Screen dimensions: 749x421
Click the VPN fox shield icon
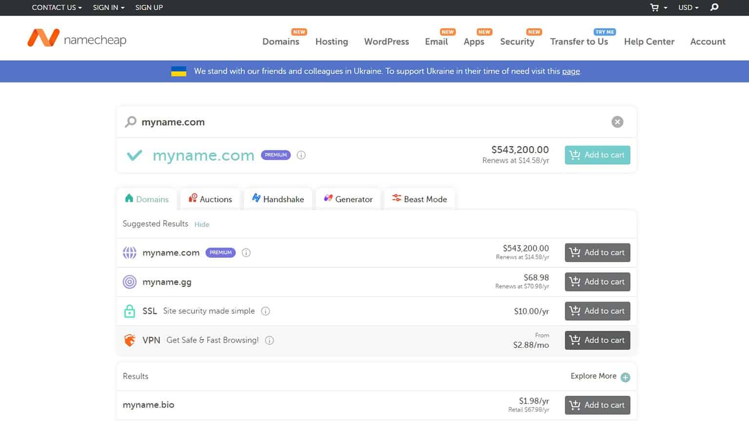coord(130,340)
